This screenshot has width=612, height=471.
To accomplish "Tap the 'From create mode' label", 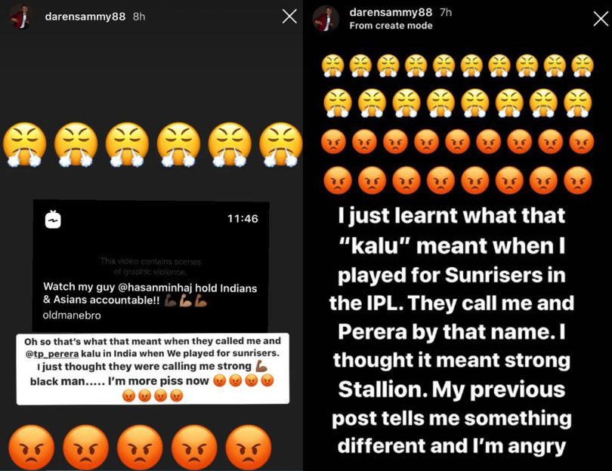I will pyautogui.click(x=391, y=26).
